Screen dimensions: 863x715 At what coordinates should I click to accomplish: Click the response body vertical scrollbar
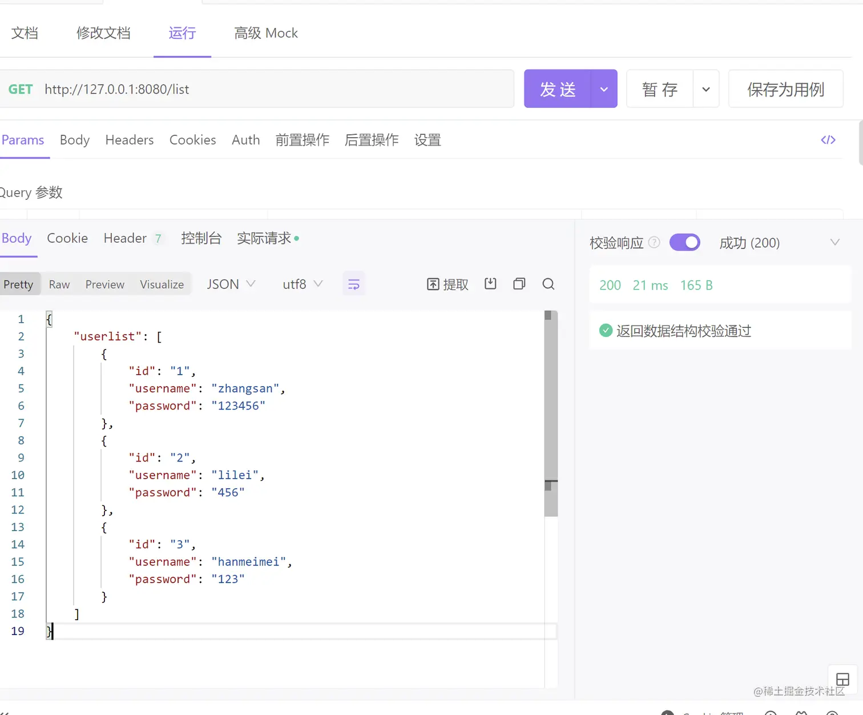551,413
